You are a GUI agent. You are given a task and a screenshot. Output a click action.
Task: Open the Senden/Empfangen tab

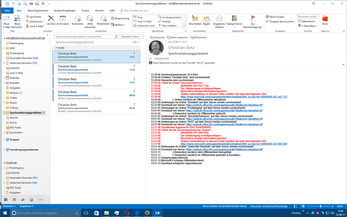(65, 11)
